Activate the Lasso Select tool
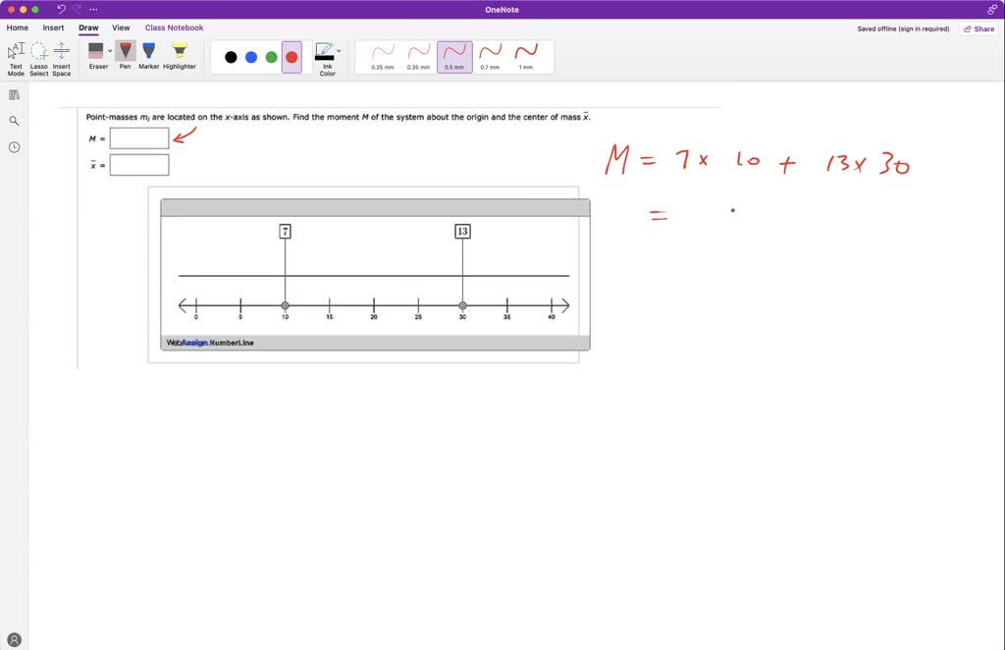 click(38, 59)
